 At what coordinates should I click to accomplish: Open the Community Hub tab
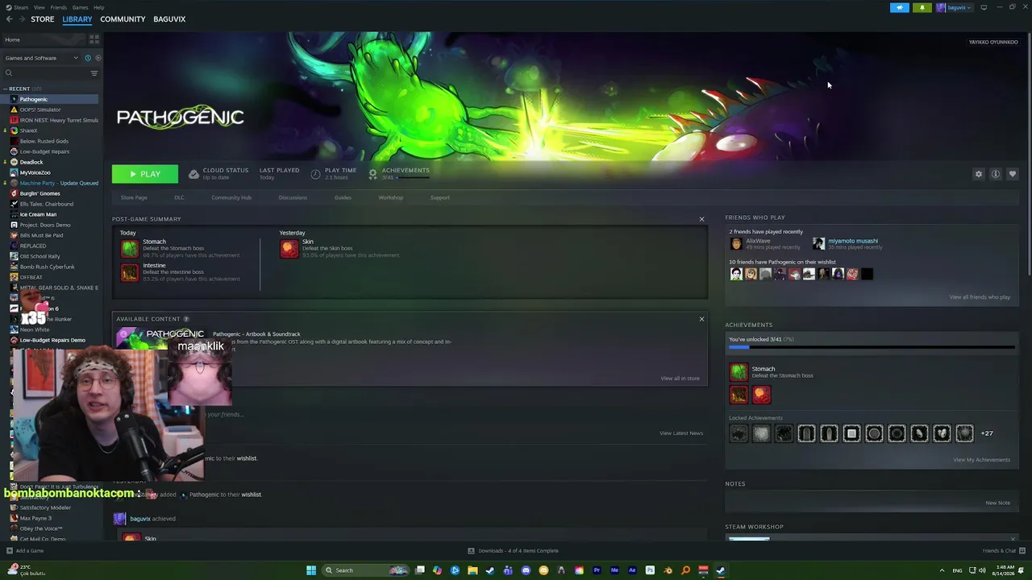pyautogui.click(x=231, y=197)
